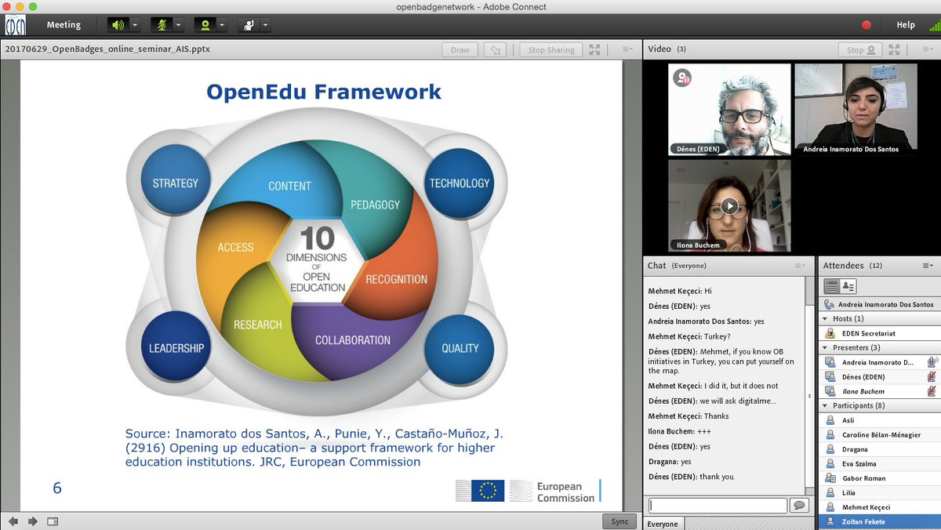This screenshot has width=941, height=530.
Task: Click the webcam icon in the toolbar
Action: pyautogui.click(x=206, y=24)
